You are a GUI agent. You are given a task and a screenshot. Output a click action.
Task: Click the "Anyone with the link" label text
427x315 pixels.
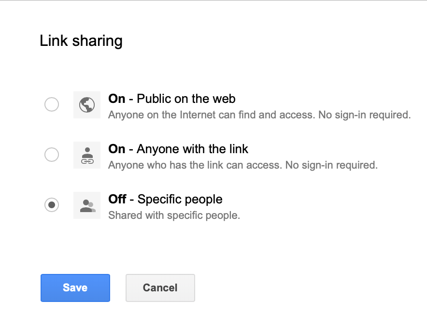192,149
